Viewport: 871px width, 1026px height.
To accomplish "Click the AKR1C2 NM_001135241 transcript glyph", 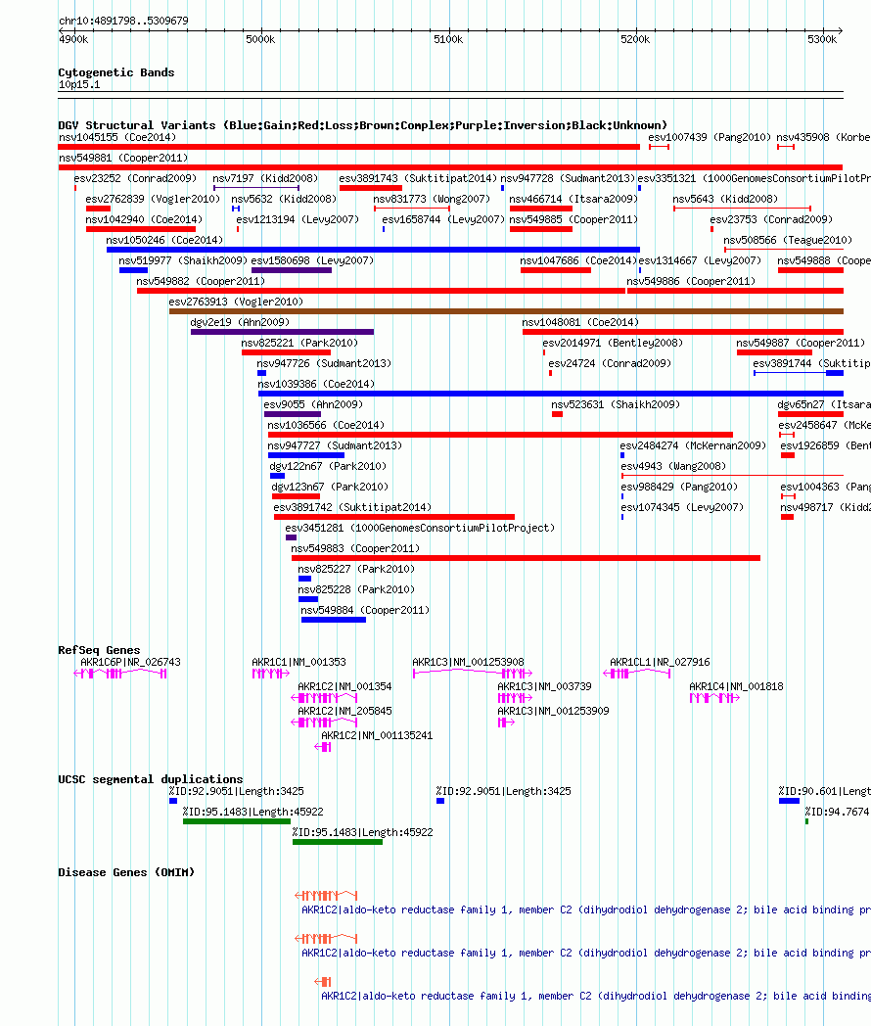I will coord(323,747).
